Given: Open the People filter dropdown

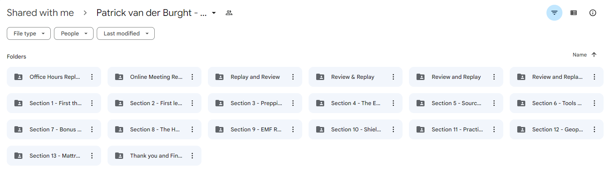Looking at the screenshot, I should coord(74,33).
